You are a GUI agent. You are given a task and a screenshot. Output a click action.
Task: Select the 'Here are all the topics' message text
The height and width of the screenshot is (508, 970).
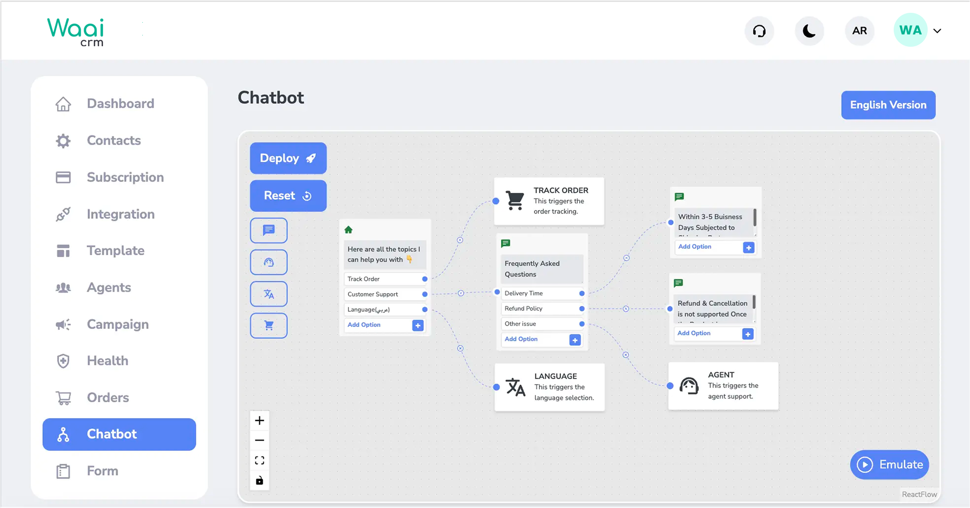384,254
